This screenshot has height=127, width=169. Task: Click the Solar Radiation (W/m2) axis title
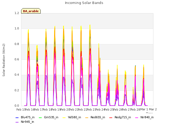(x=4, y=60)
